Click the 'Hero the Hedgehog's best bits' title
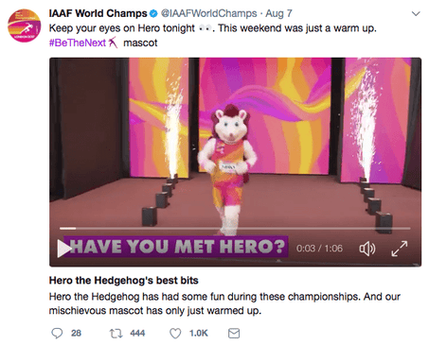This screenshot has height=345, width=429. tap(123, 280)
